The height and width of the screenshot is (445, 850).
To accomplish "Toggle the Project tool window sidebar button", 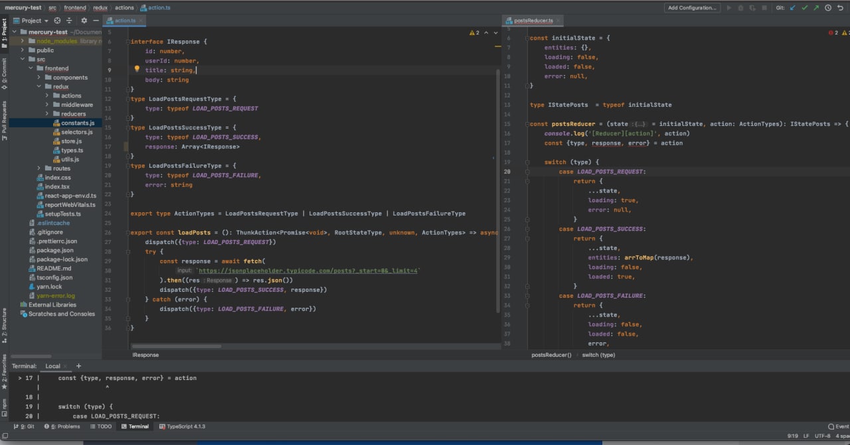I will pos(4,34).
